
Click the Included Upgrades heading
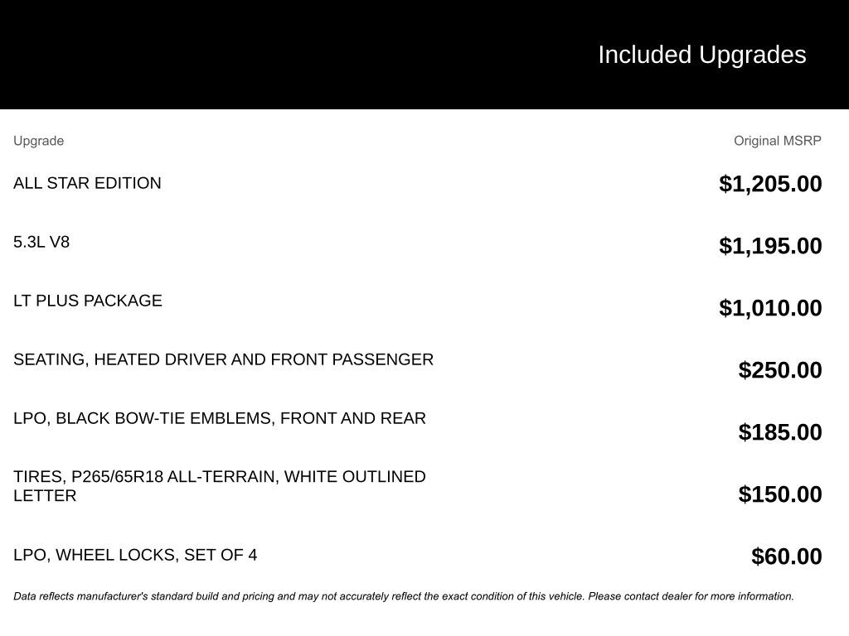click(x=701, y=55)
